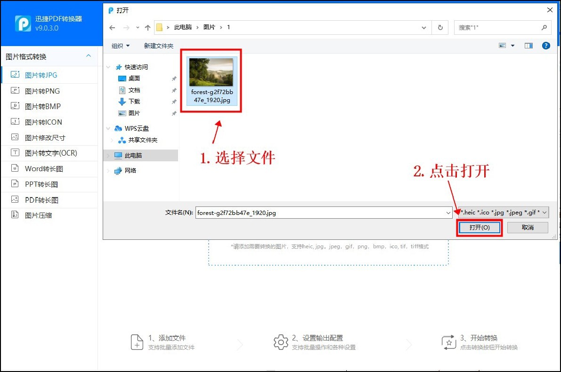Click 图片 in the address breadcrumb
This screenshot has height=372, width=561.
209,27
